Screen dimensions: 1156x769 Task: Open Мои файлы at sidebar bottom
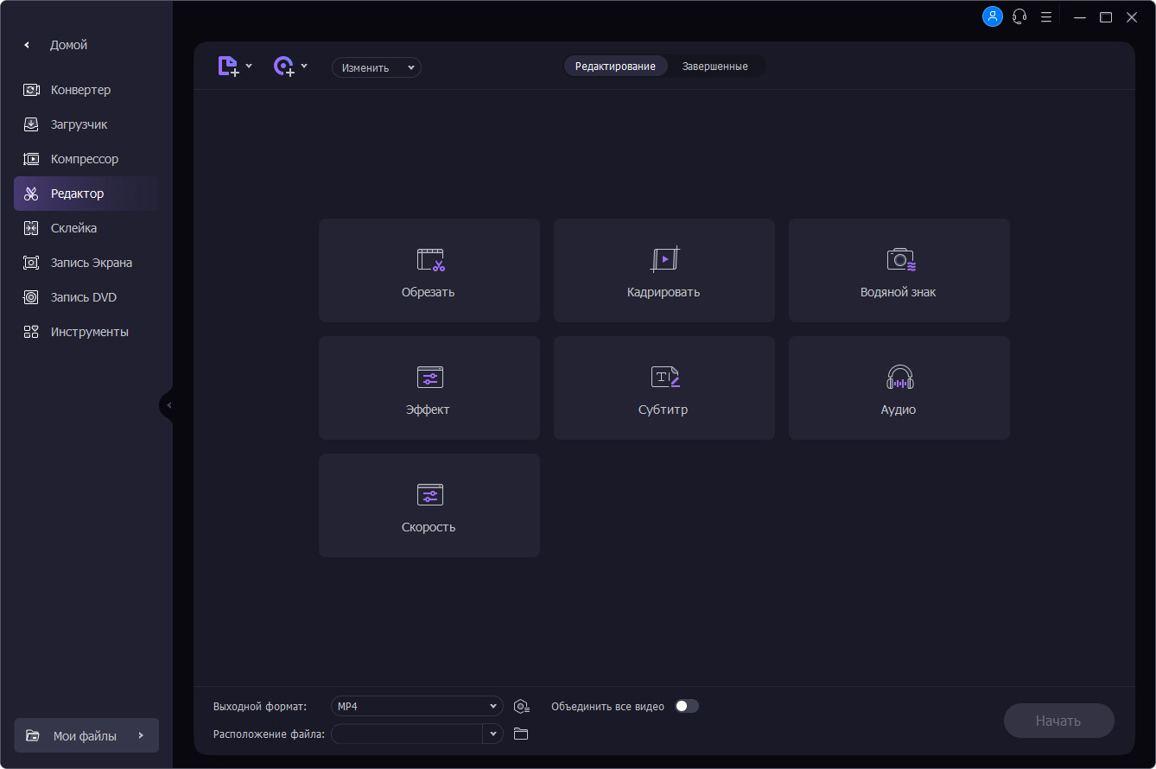pyautogui.click(x=86, y=736)
